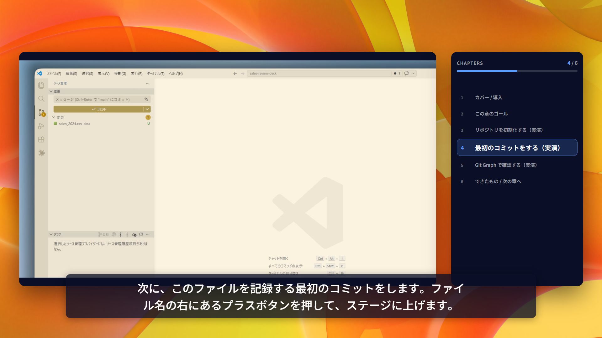Screen dimensions: 602x338
Task: Open the ファイル(F) menu
Action: [x=54, y=74]
